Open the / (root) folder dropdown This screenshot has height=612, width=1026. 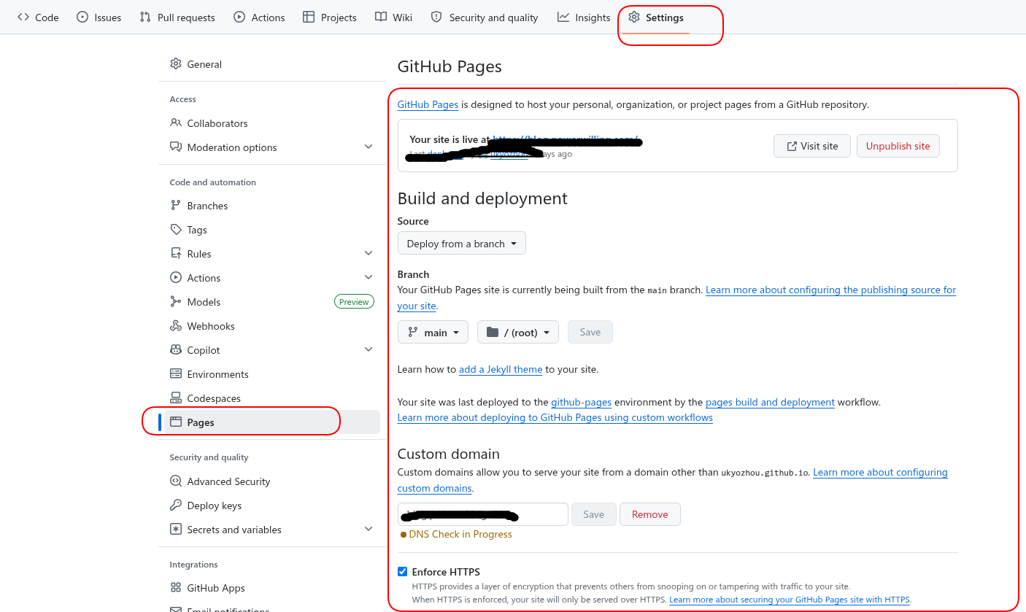coord(518,333)
